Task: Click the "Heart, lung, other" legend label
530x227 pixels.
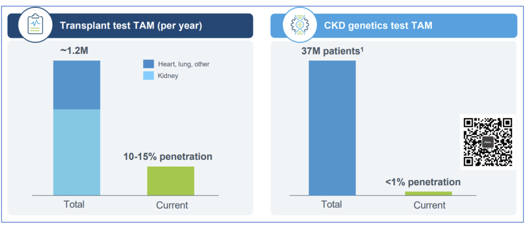Action: coord(184,64)
